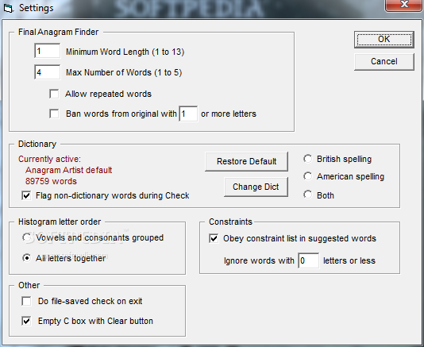Click the 'Settings' title bar text

pos(37,8)
